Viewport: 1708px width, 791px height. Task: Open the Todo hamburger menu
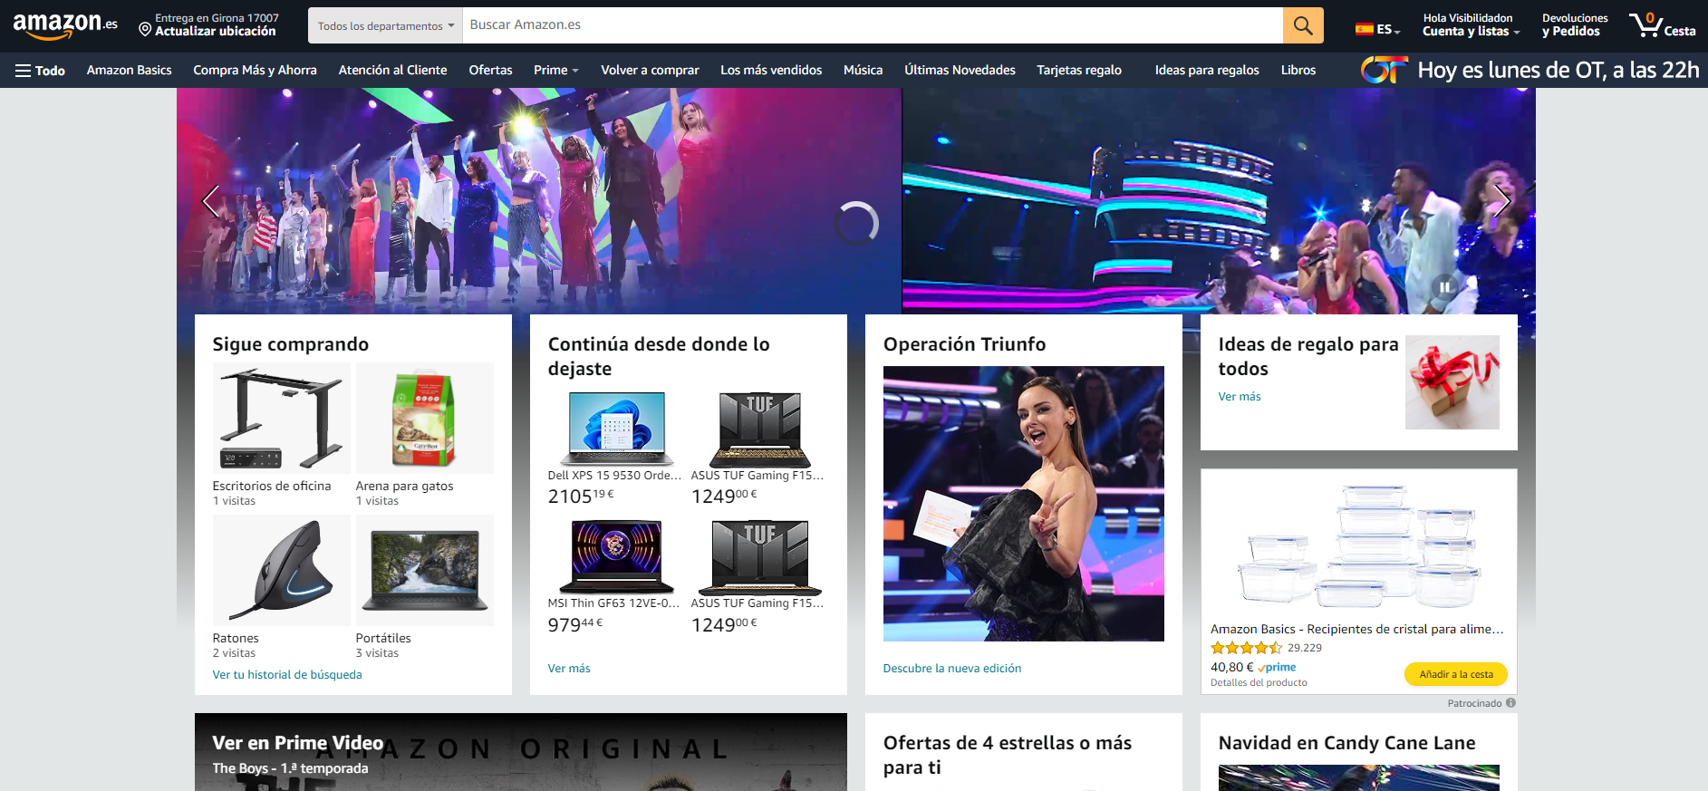tap(40, 71)
